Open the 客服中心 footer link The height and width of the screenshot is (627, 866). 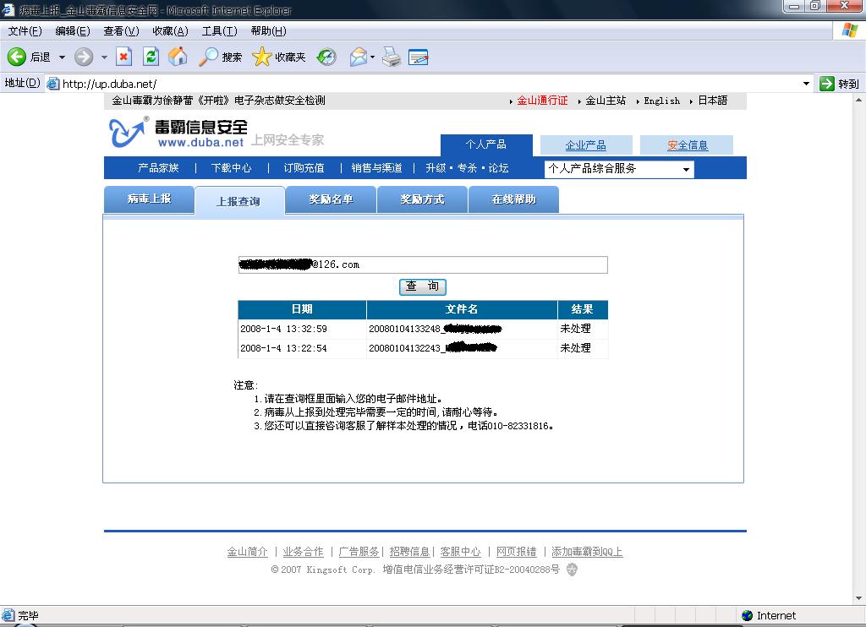pyautogui.click(x=460, y=552)
